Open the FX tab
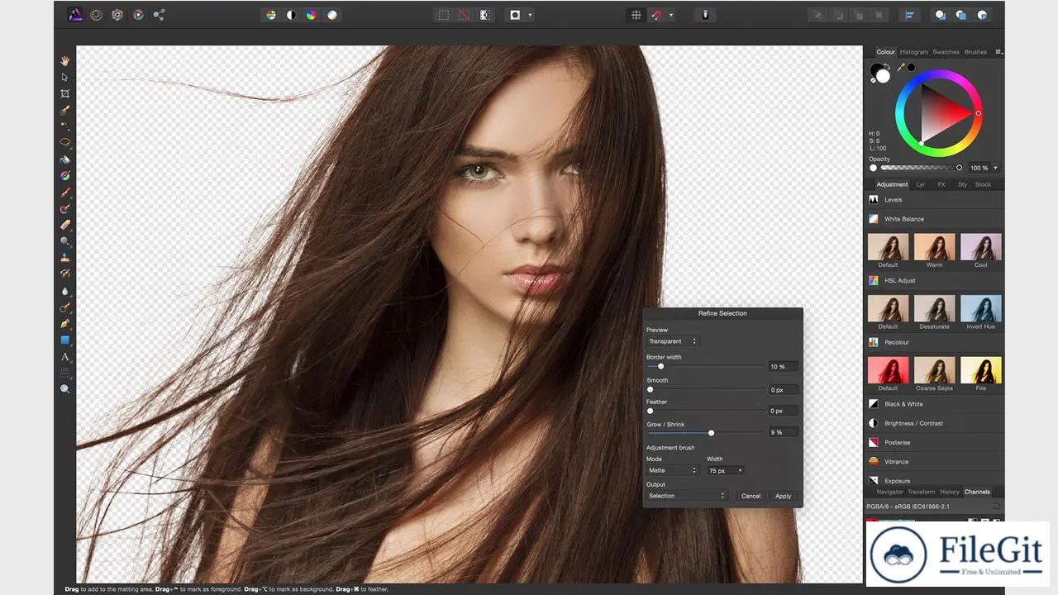This screenshot has height=595, width=1058. [x=941, y=184]
